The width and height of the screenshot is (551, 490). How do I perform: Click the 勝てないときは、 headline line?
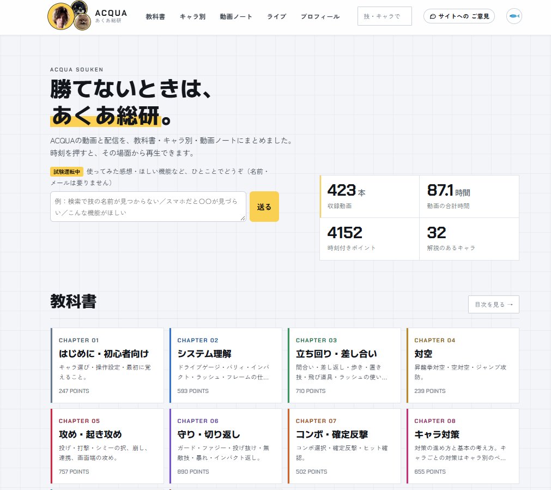click(131, 89)
